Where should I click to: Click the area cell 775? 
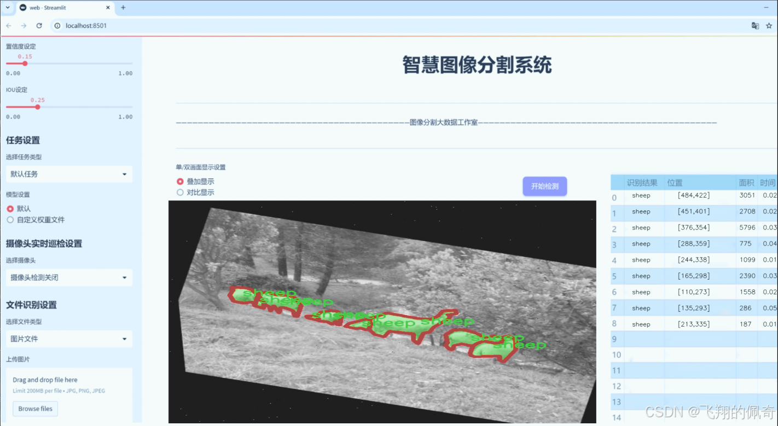point(747,244)
